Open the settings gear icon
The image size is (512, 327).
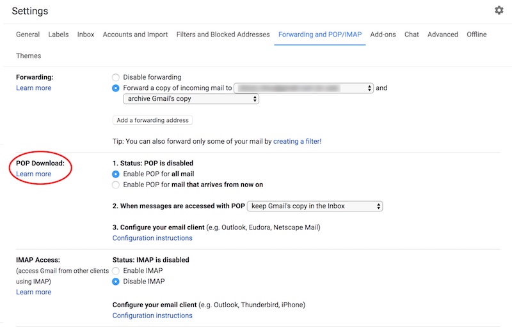pos(499,10)
